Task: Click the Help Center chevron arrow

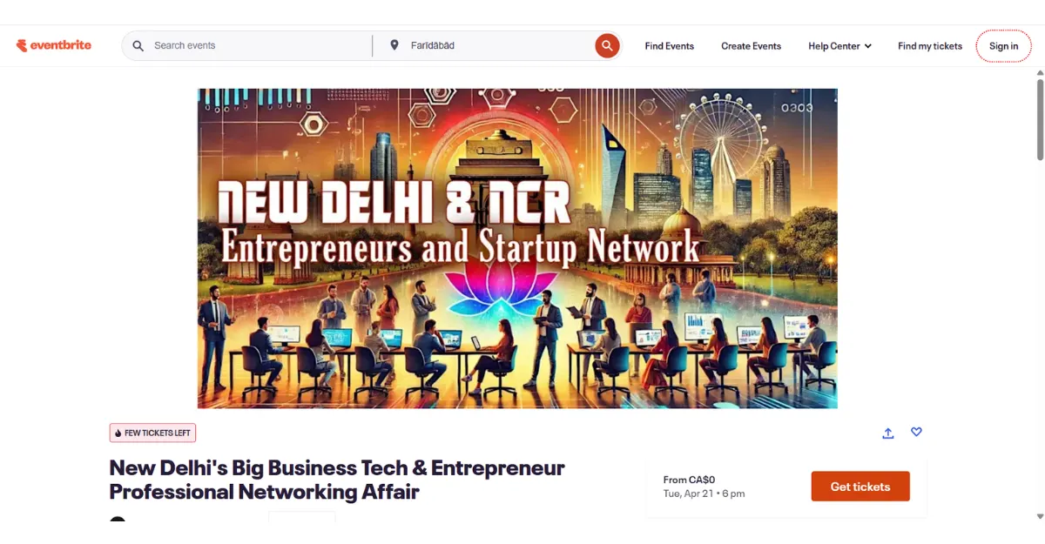Action: click(867, 46)
